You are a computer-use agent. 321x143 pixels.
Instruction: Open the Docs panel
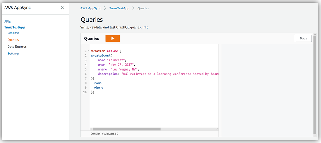[303, 38]
